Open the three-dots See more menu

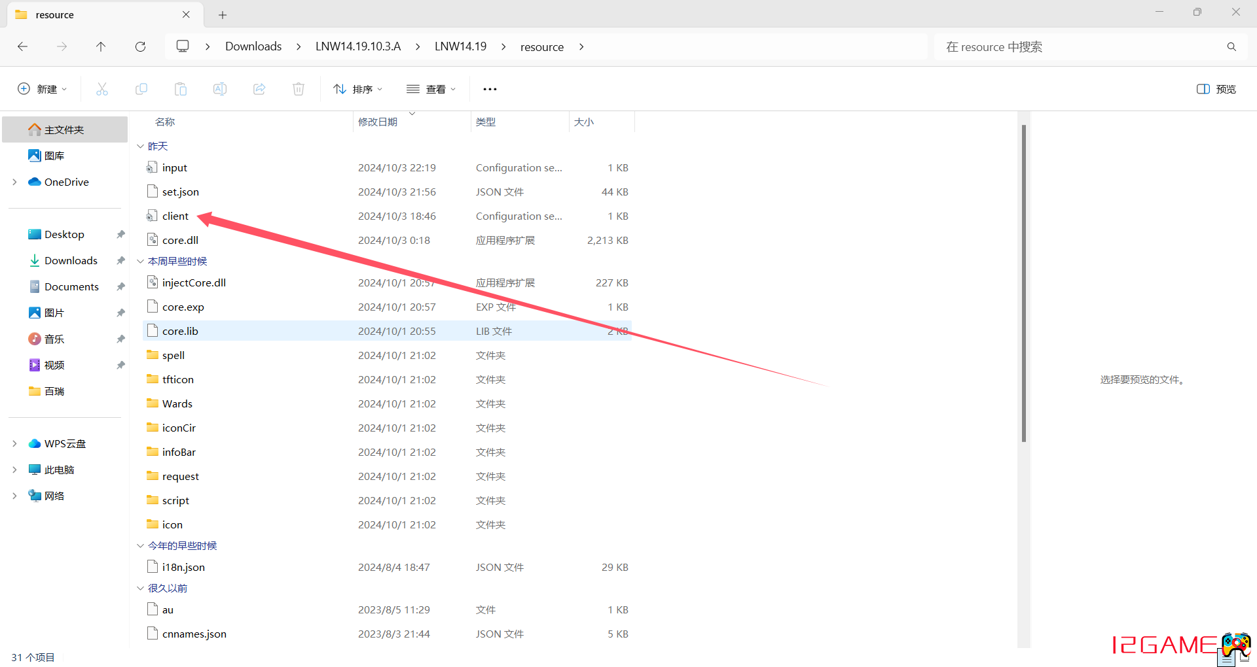[x=490, y=89]
